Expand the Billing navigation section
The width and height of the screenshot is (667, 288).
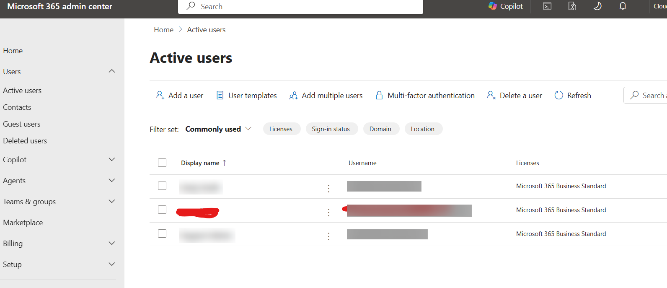[112, 243]
